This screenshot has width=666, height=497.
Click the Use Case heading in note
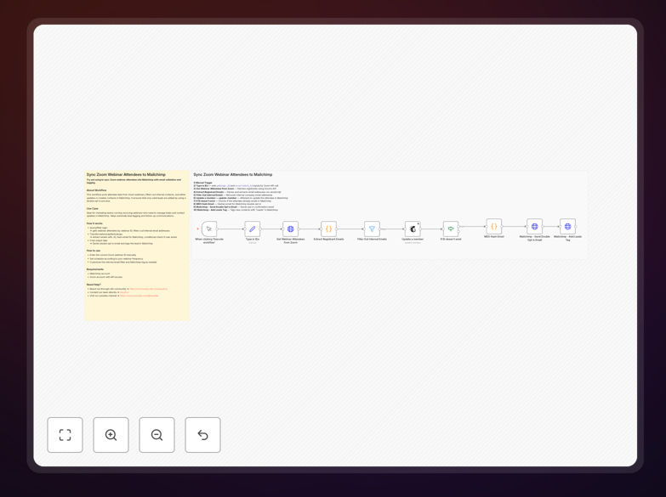click(92, 209)
